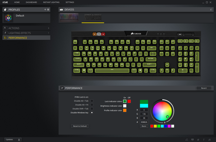Viewport: 216px width, 142px height.
Task: Click Reset to Default button
Action: [x=80, y=126]
